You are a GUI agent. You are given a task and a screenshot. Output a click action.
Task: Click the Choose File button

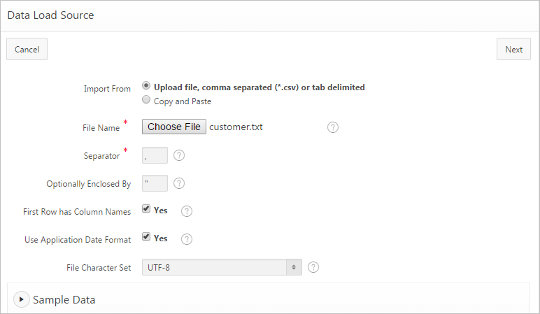pos(174,127)
